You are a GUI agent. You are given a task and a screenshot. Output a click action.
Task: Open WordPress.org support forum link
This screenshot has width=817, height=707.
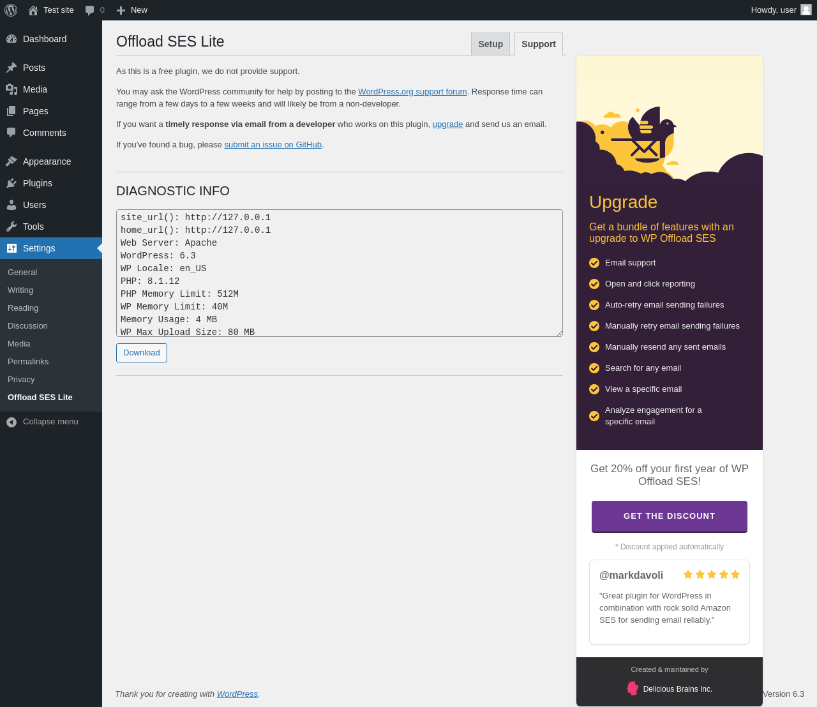412,92
